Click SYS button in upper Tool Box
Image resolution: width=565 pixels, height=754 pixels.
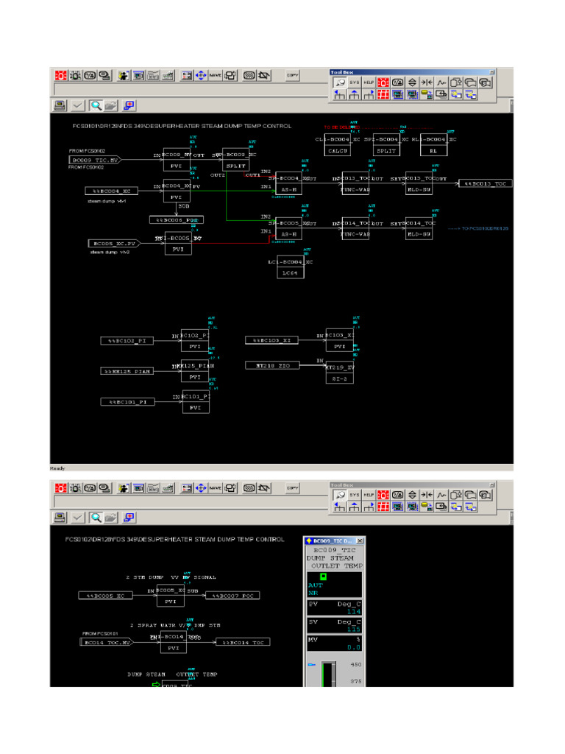click(354, 82)
